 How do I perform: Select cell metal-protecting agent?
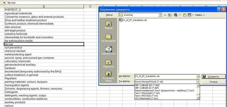(x=44, y=54)
